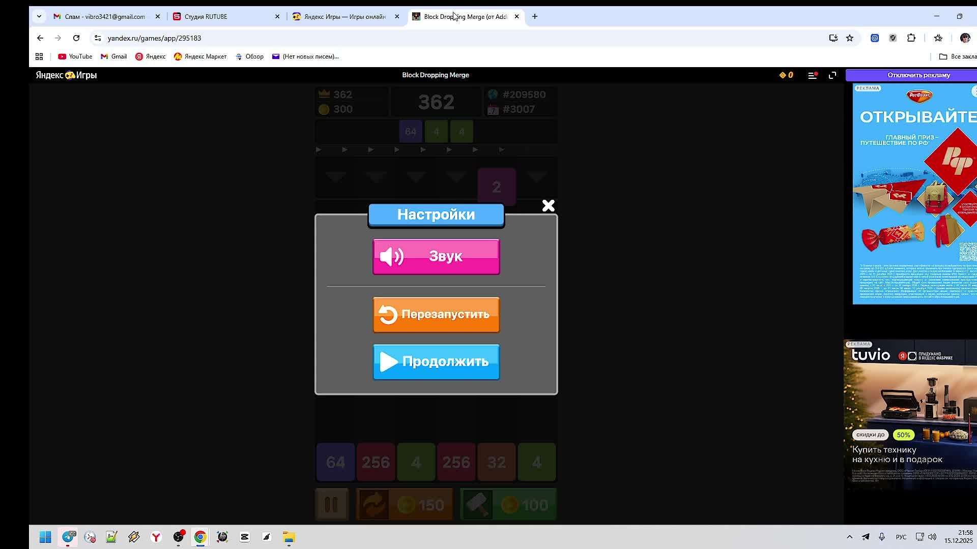Open the Chrome apps grid icon

click(x=39, y=56)
